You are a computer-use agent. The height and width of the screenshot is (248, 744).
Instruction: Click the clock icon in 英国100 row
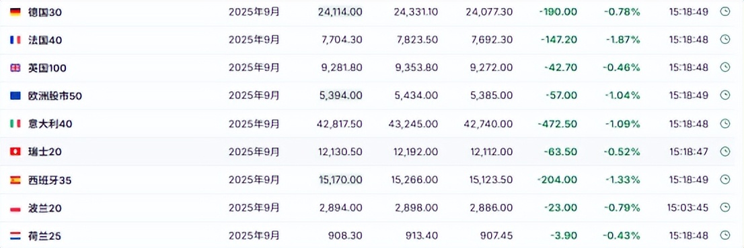(x=724, y=68)
